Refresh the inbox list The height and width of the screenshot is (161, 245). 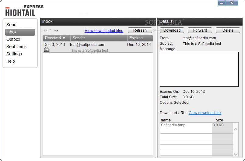[x=140, y=30]
